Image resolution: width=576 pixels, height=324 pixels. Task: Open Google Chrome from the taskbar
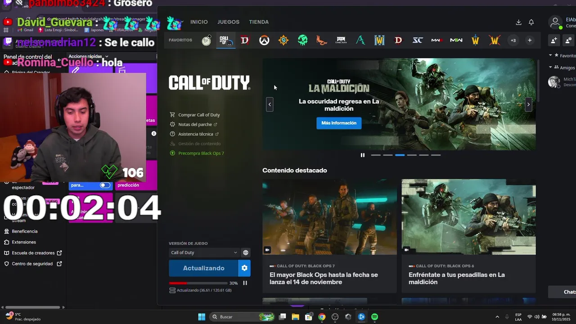[322, 317]
